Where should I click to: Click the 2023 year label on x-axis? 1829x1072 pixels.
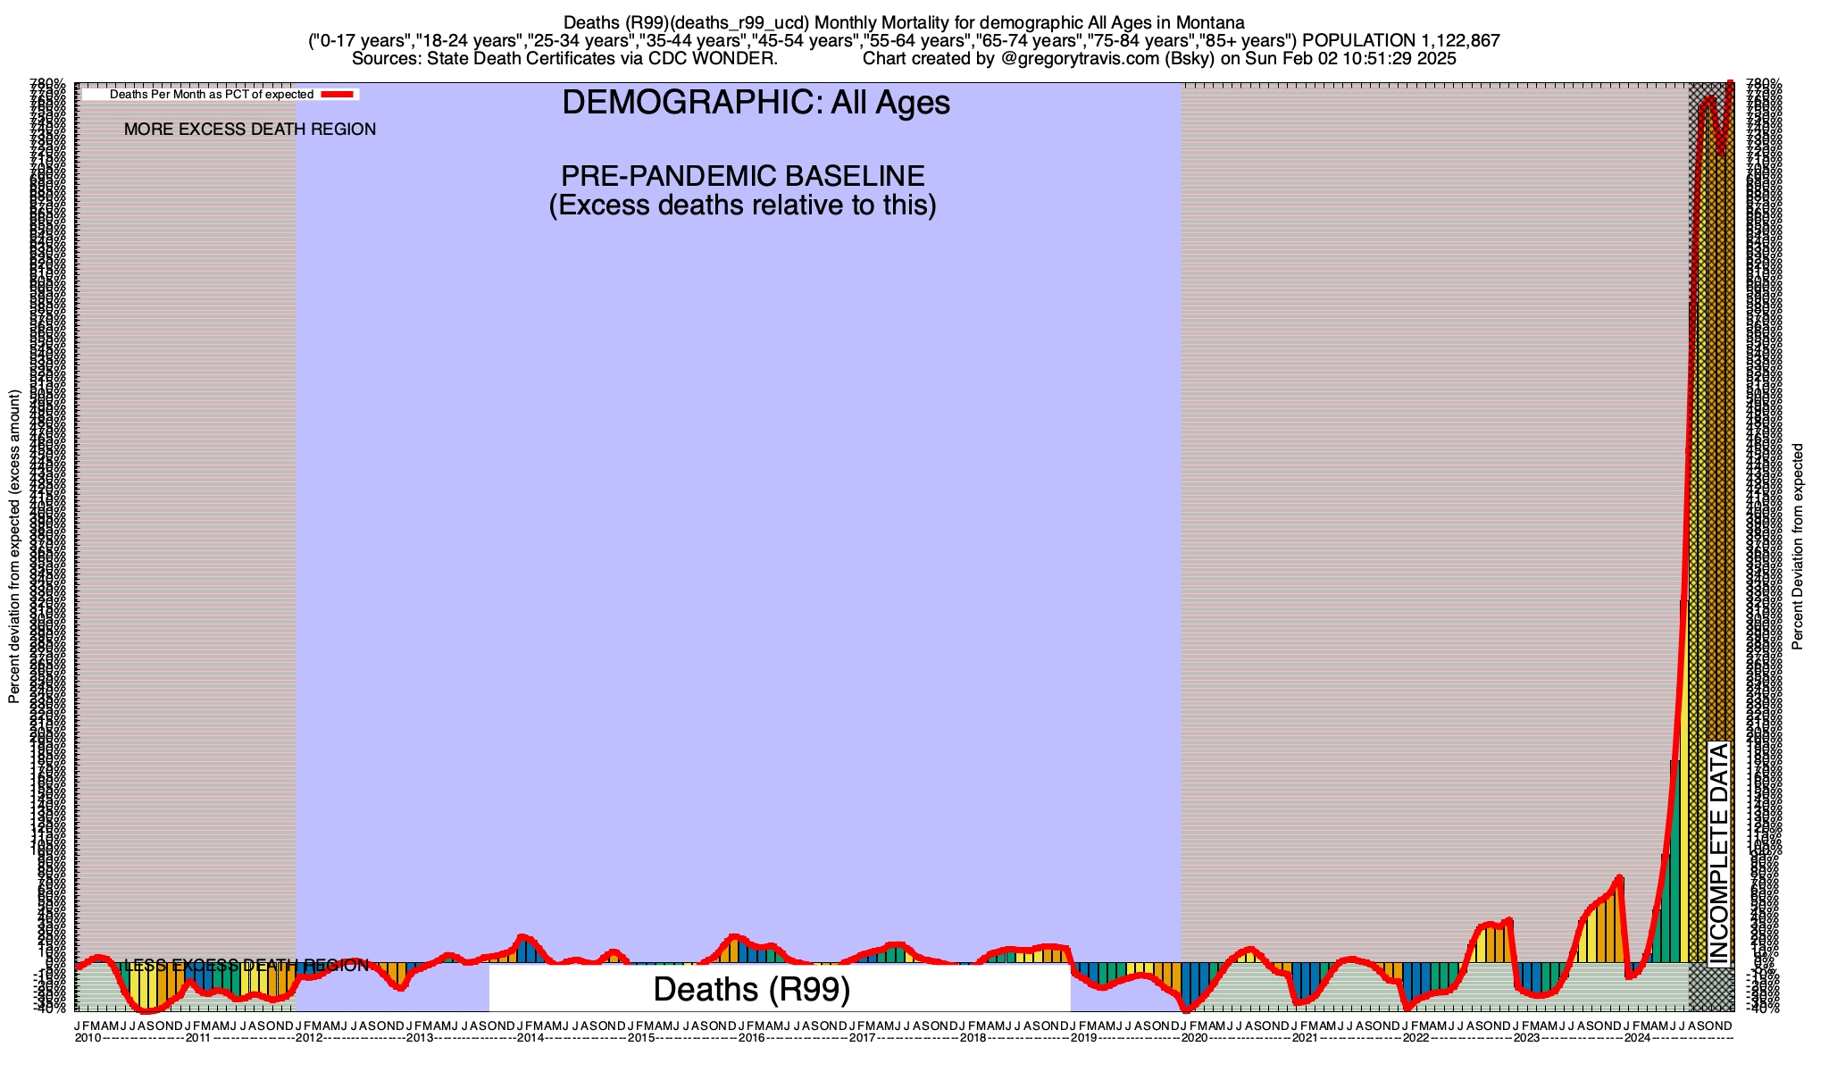point(1526,1038)
